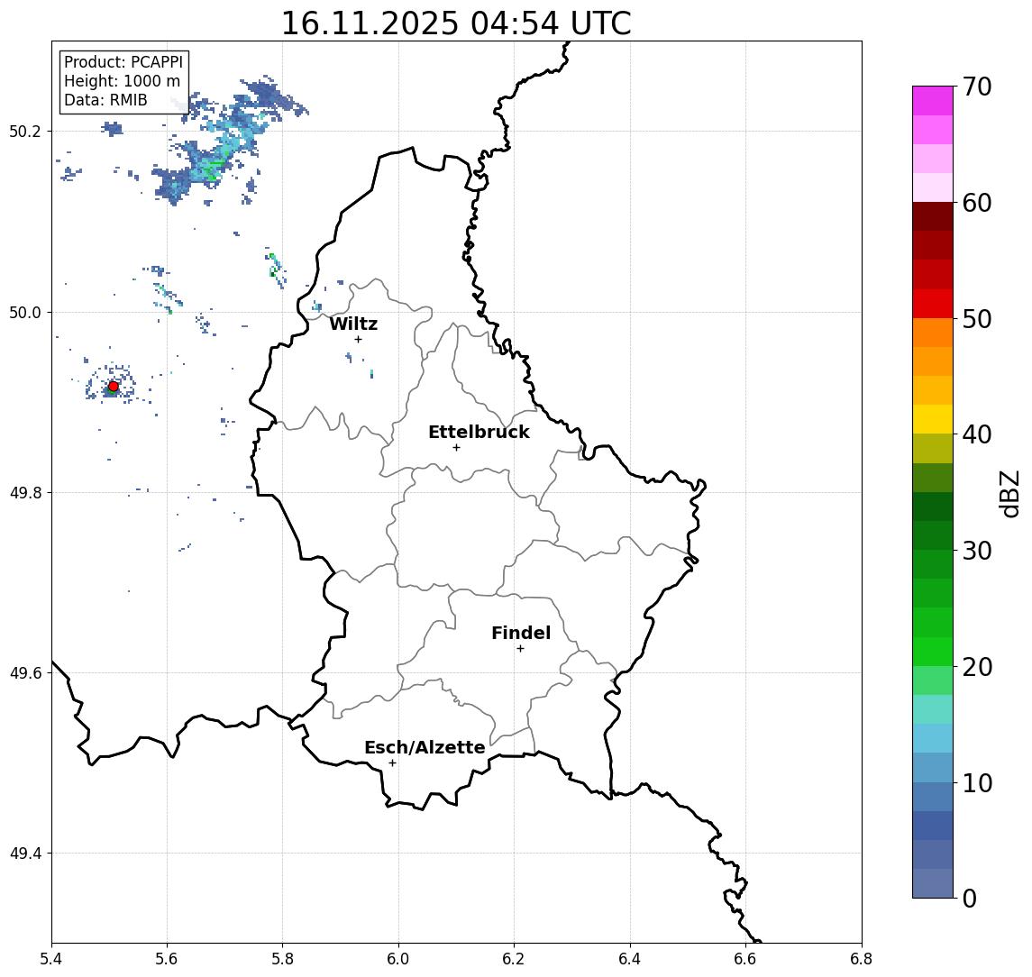Viewport: 1032px width, 977px height.
Task: Click longitude tick label 6.8
Action: tap(862, 959)
